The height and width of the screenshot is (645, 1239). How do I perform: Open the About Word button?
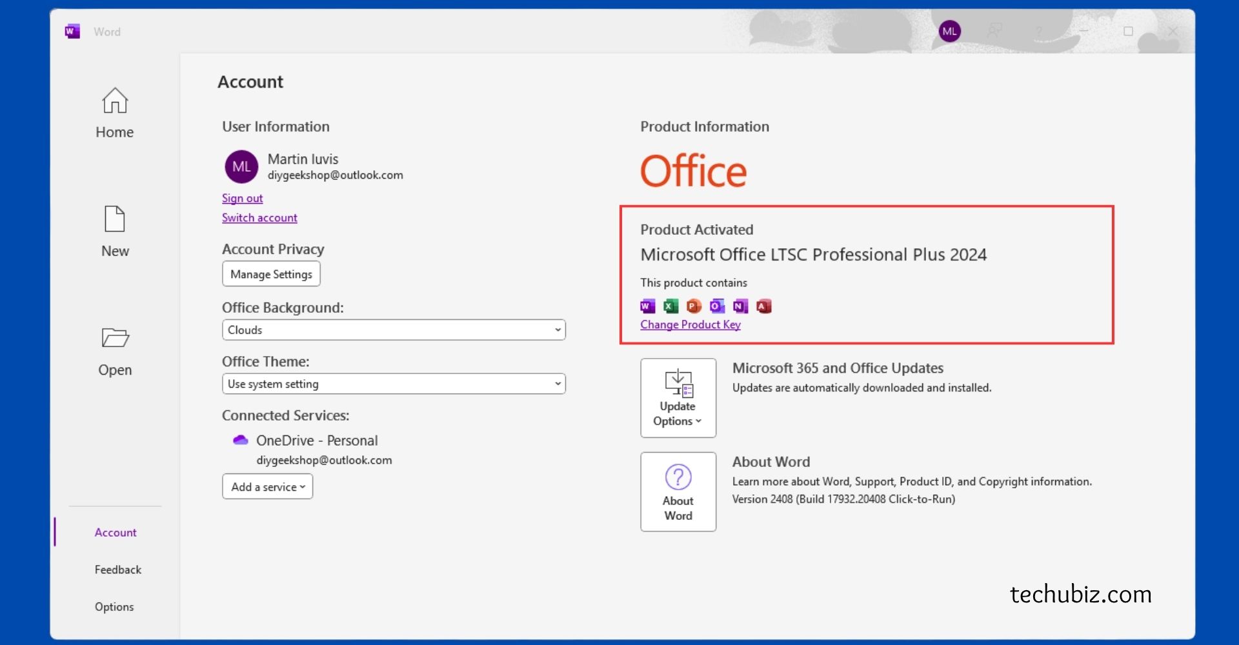(678, 491)
